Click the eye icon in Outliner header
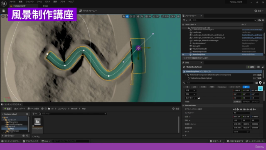Image resolution: width=266 pixels, height=150 pixels. 183,25
